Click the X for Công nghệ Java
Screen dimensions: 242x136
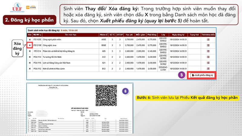[30, 45]
